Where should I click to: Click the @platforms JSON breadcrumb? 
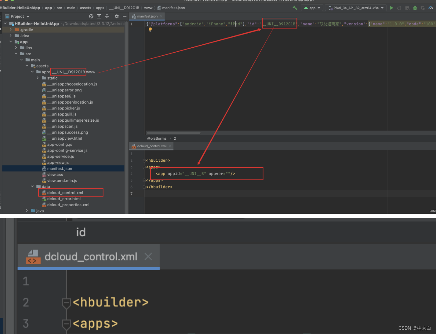157,138
